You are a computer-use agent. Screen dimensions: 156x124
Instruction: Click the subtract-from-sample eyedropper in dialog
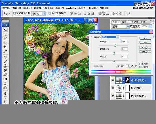135,66
